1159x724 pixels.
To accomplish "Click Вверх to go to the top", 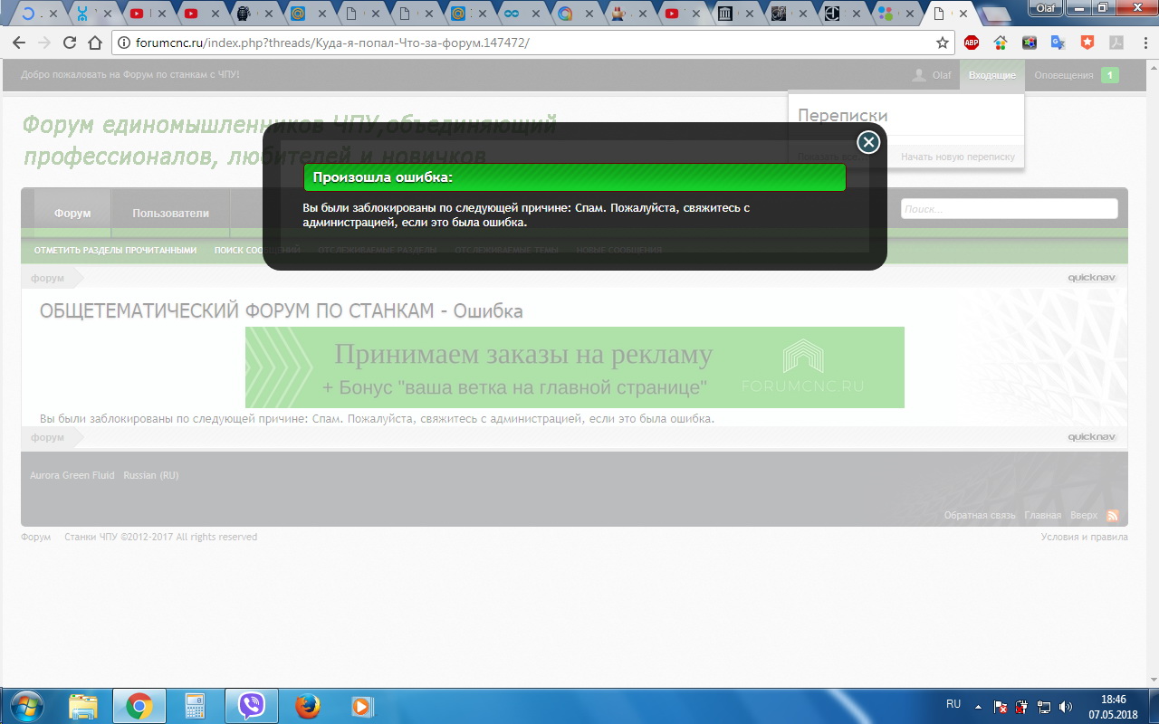I will (x=1084, y=516).
